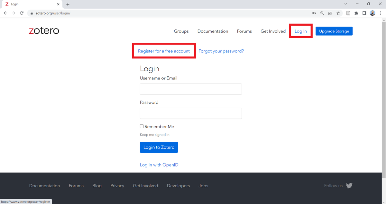Click the zoom magnifier icon in address bar
The image size is (386, 204).
pos(322,13)
